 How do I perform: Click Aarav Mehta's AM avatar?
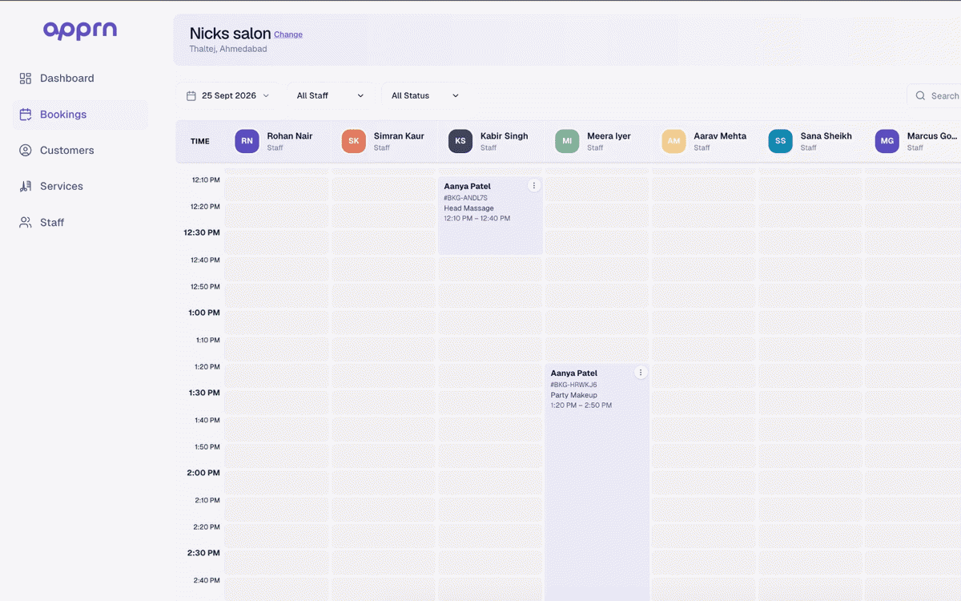coord(674,141)
